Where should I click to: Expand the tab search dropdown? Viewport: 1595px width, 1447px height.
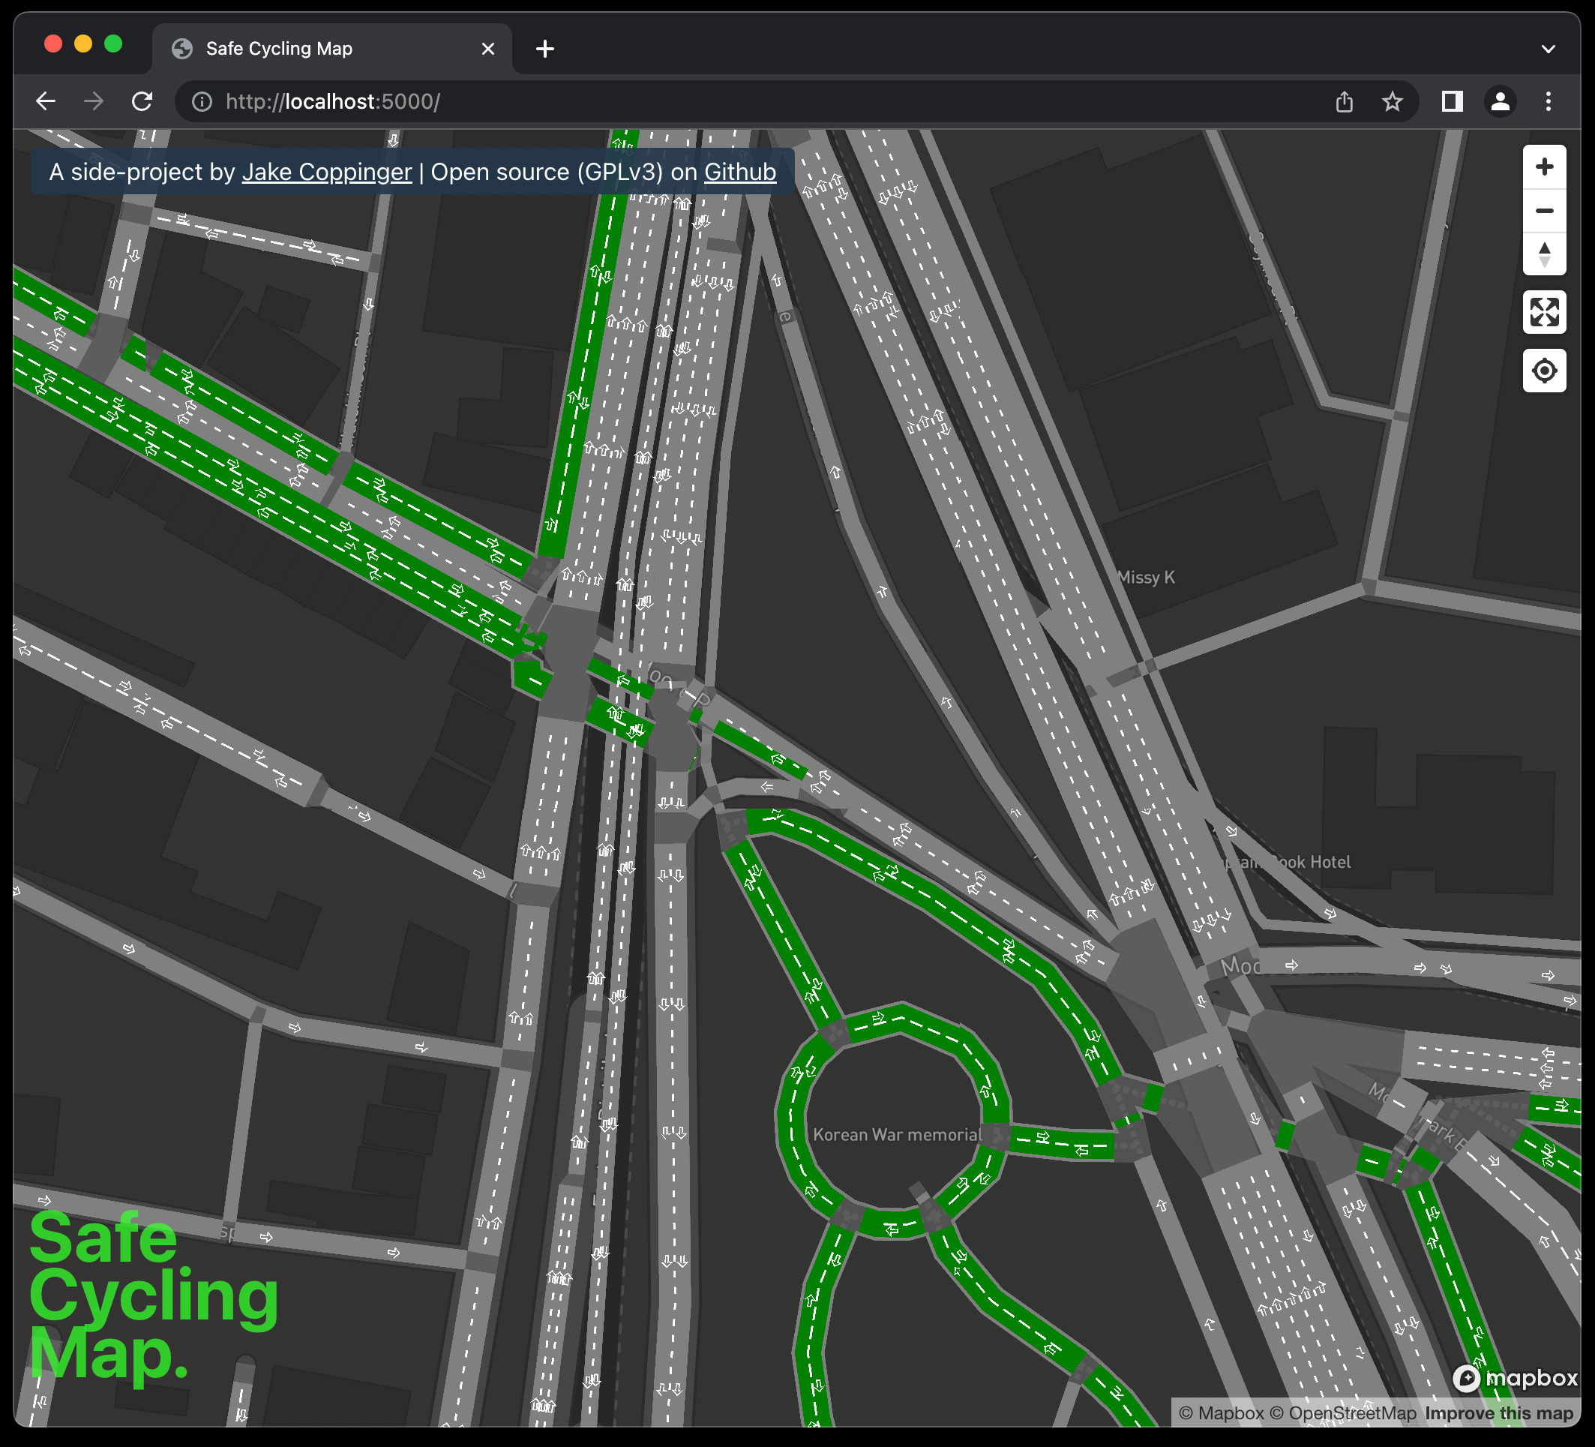pos(1548,49)
